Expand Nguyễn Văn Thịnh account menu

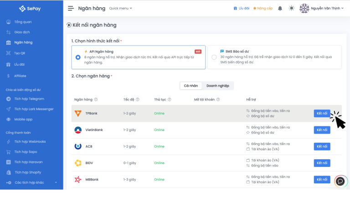[x=327, y=8]
